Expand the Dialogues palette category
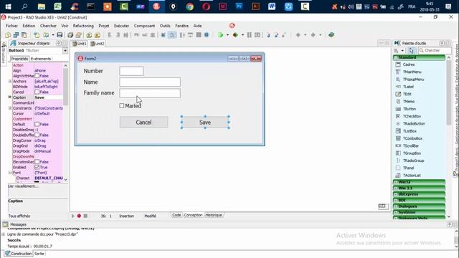Screen dimensions: 459x258 coord(396,206)
